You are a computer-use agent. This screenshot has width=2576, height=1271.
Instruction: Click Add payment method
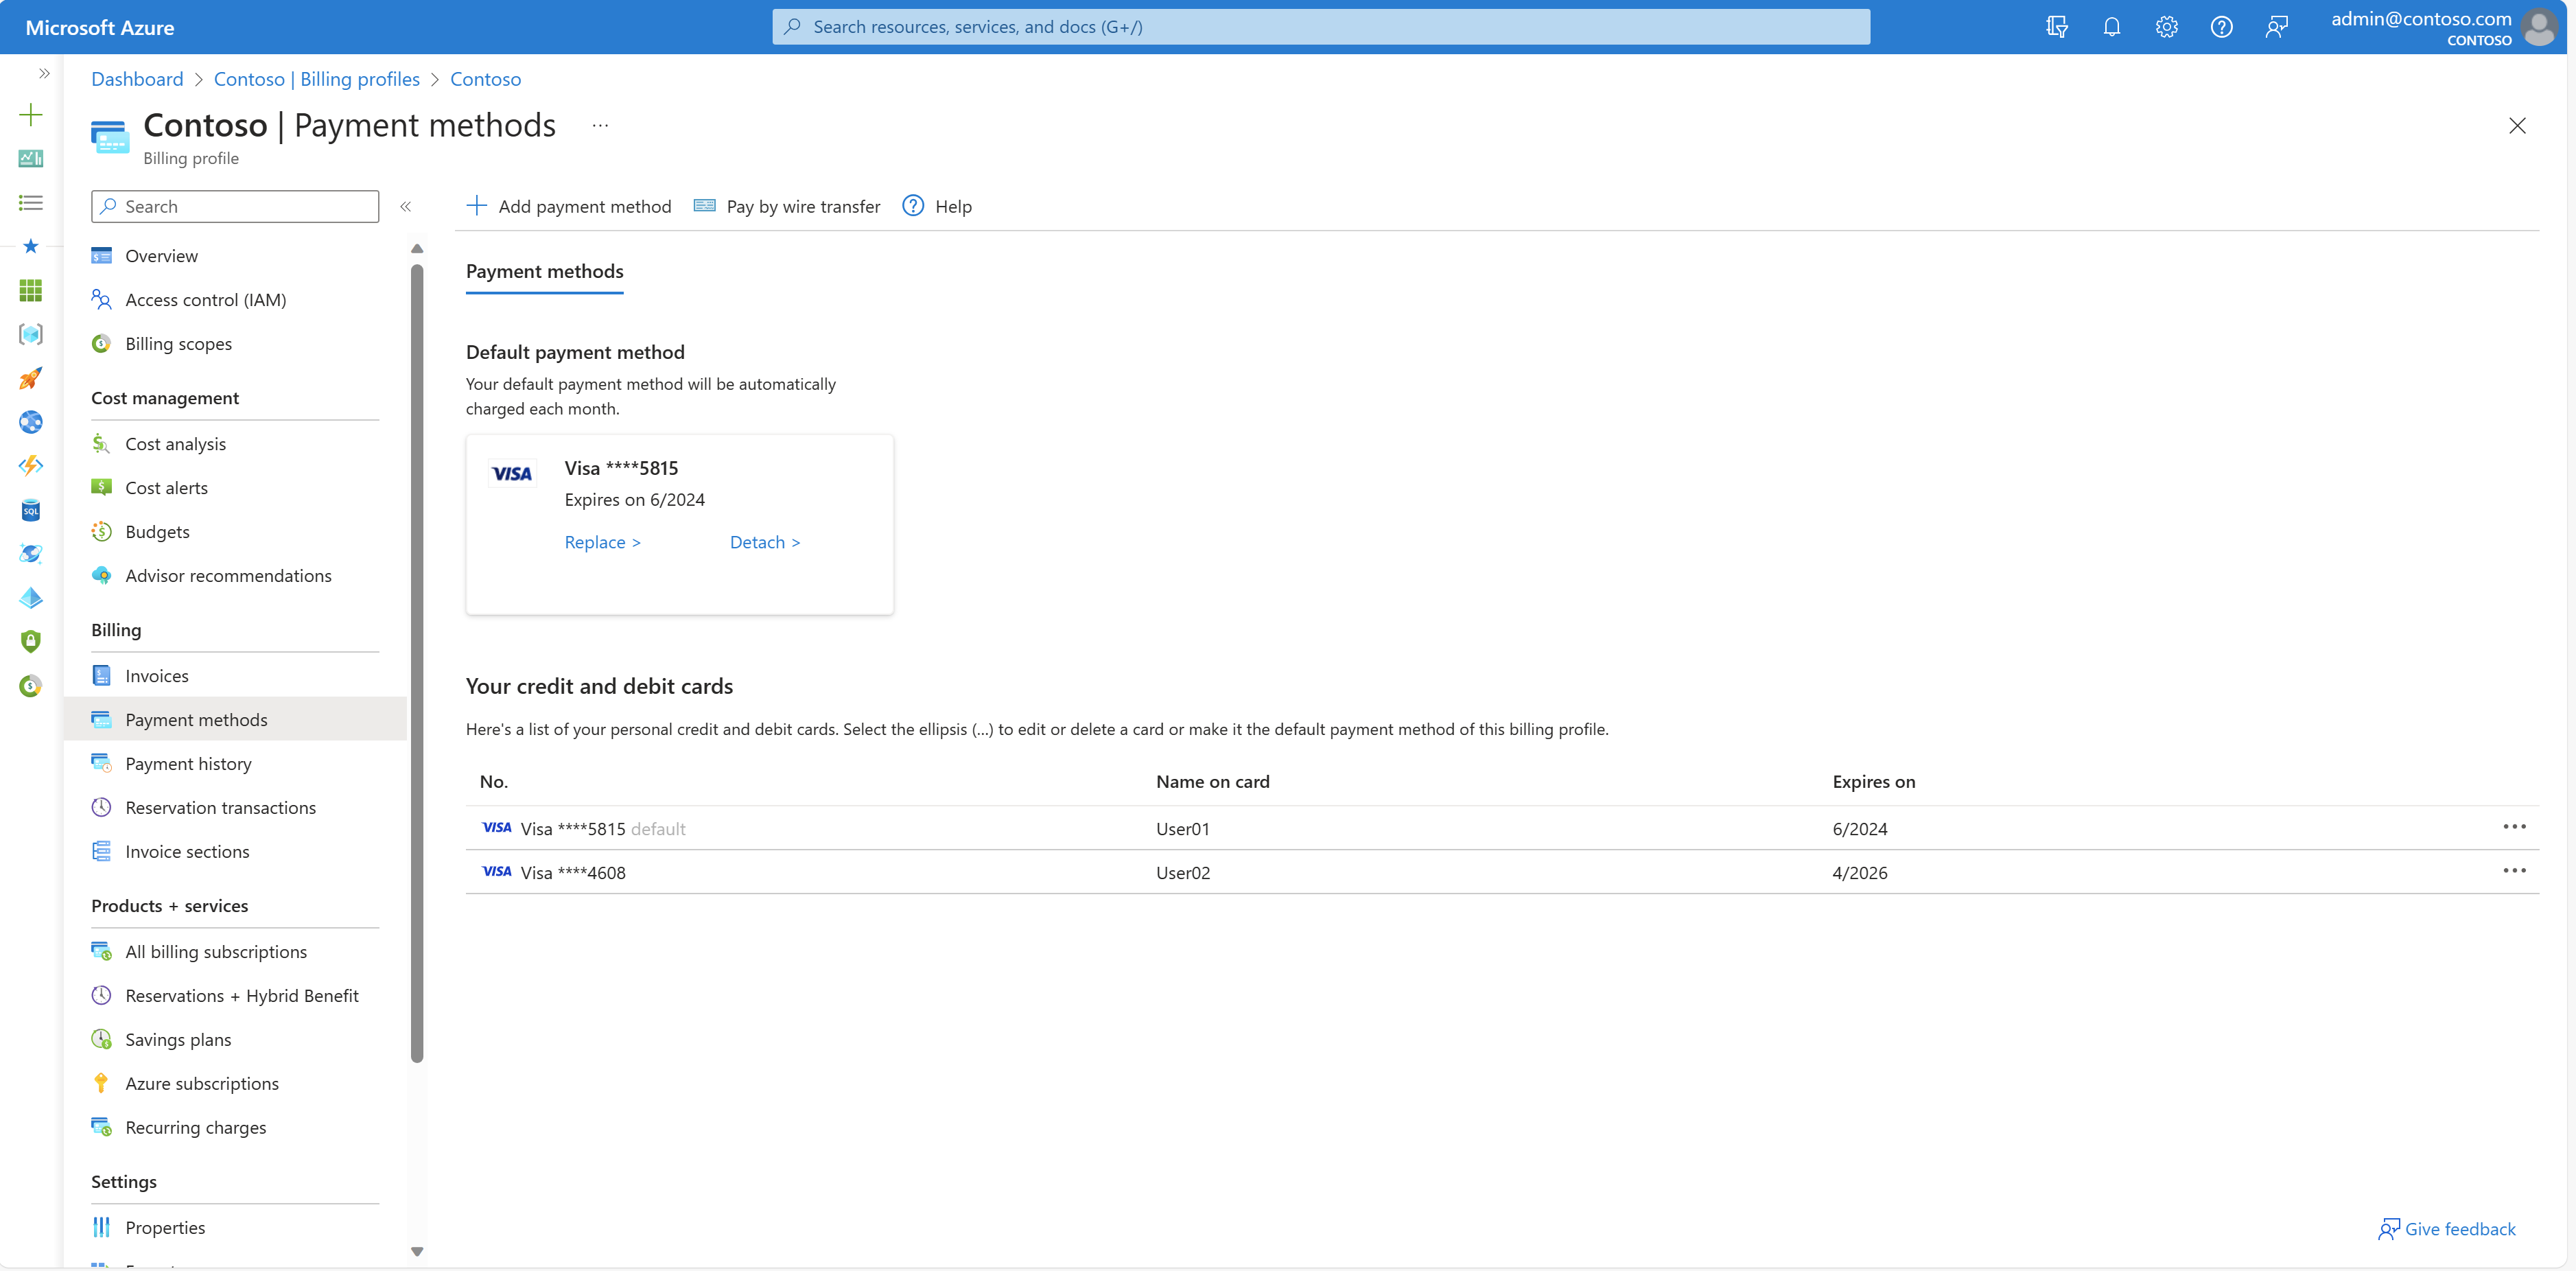[569, 207]
